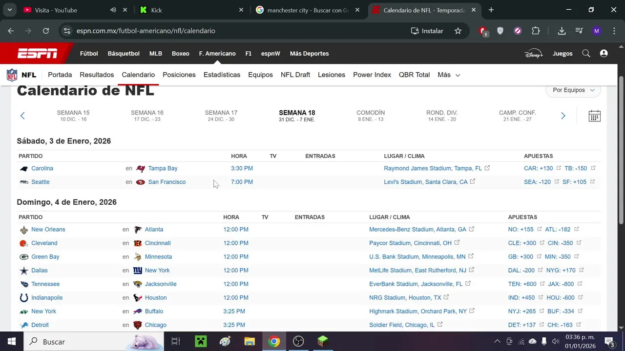Open the Juegos link
This screenshot has height=351, width=625.
point(562,54)
